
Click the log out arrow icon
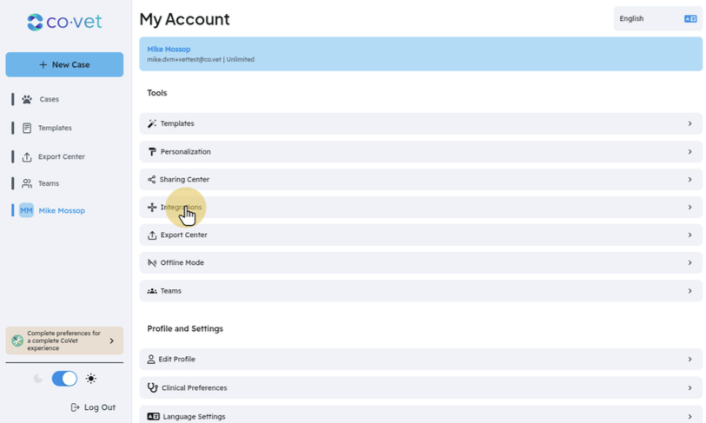[76, 407]
